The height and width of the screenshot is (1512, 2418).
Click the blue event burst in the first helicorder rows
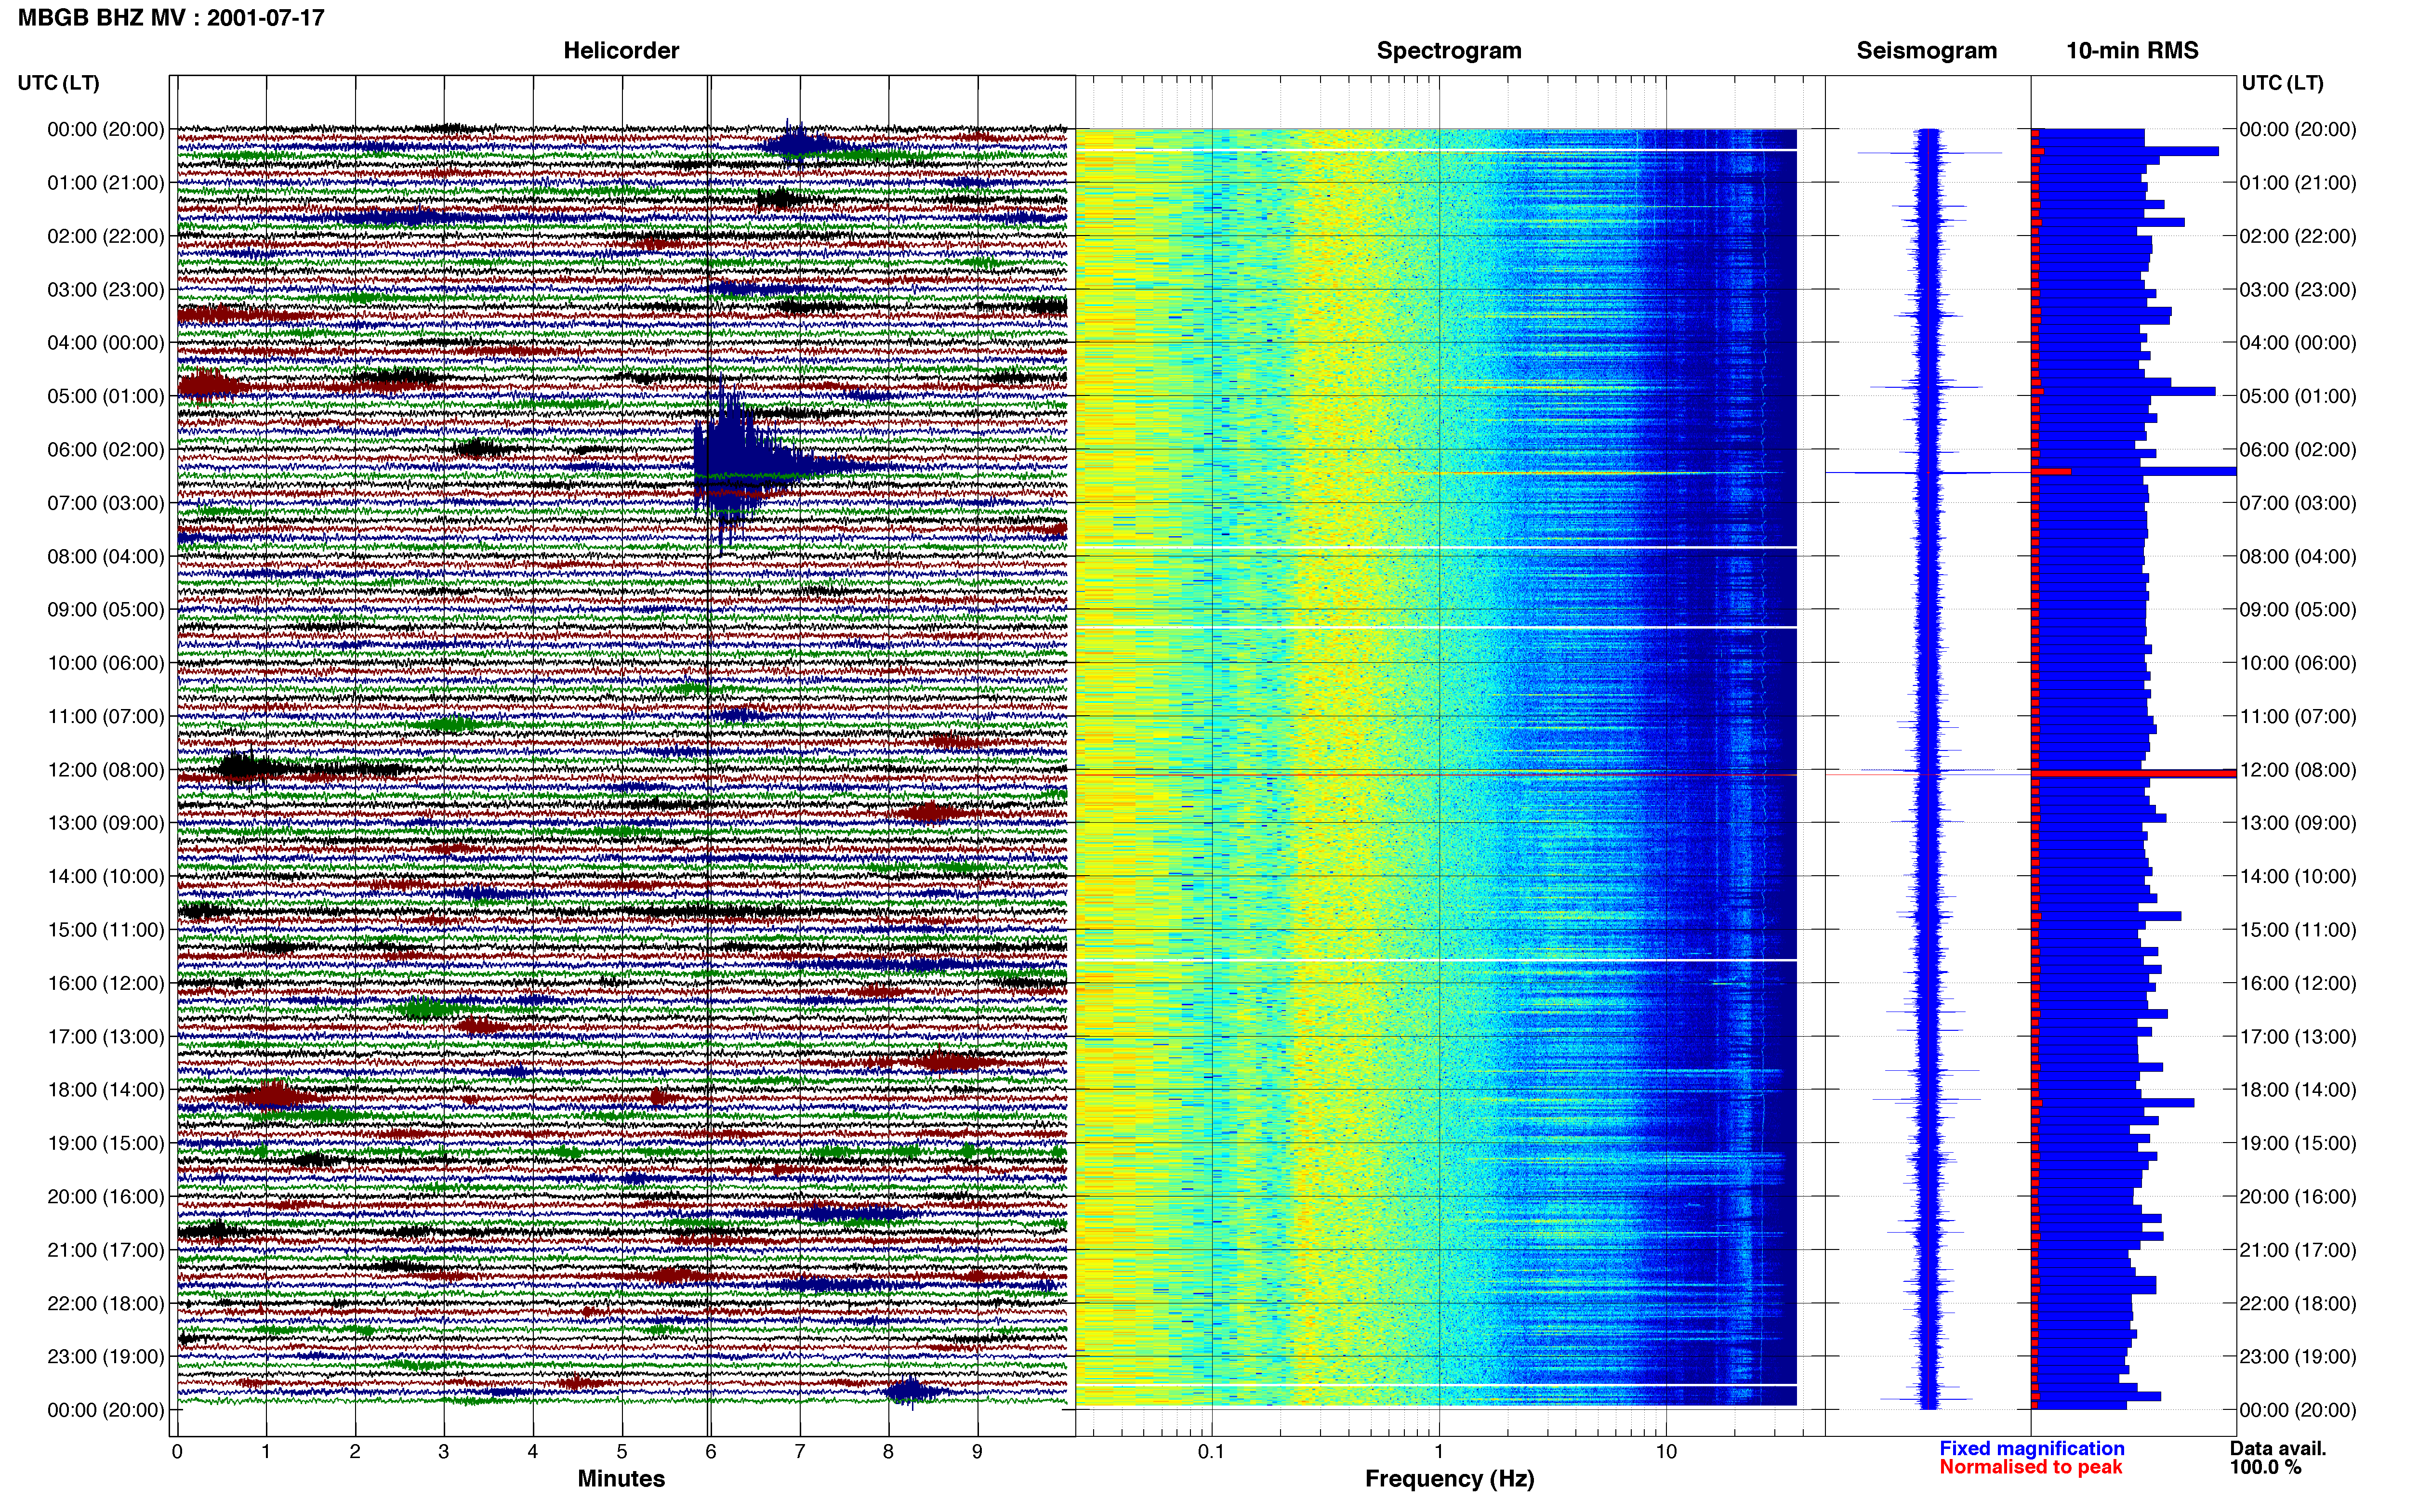coord(797,144)
